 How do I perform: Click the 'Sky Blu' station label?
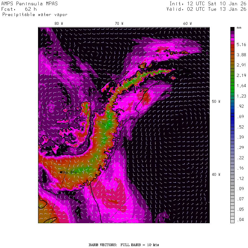pyautogui.click(x=69, y=172)
